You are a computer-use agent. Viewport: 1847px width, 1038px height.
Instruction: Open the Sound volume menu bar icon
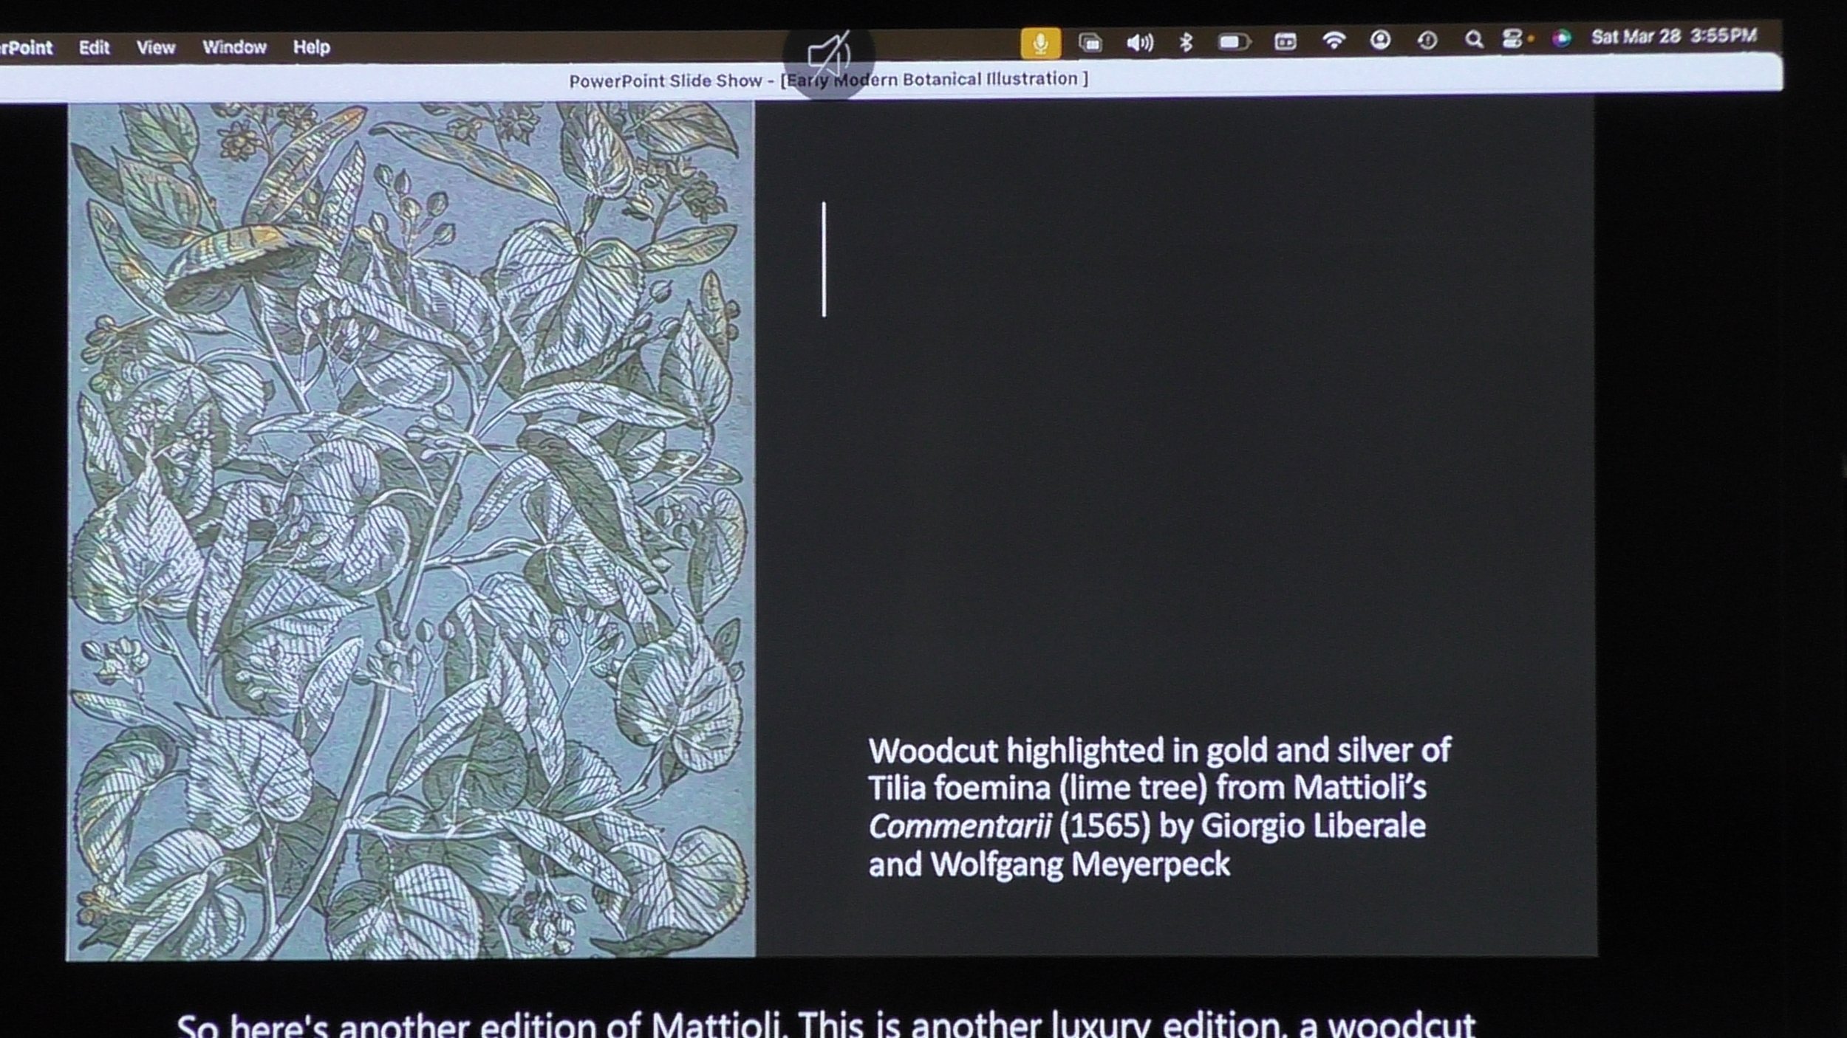1139,43
